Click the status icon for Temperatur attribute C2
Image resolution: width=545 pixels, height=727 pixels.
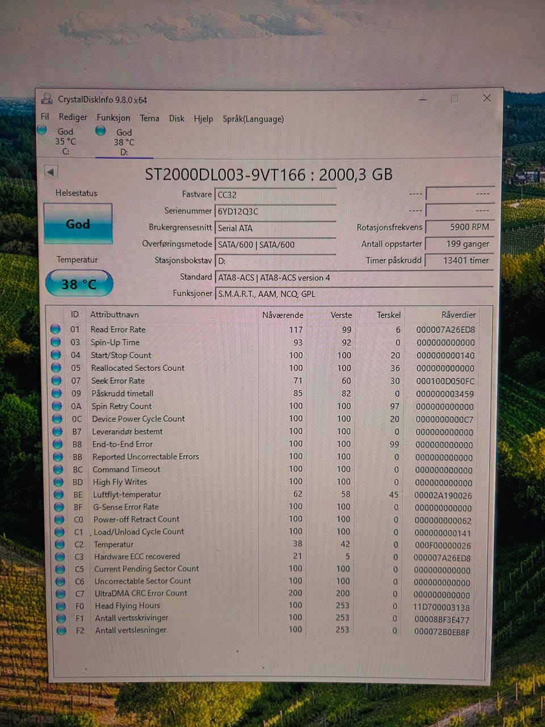tap(60, 544)
